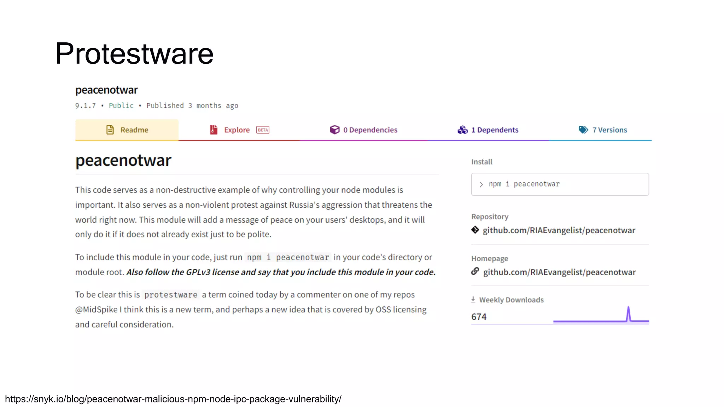Click the npm i peacenotwar install command box

pos(560,184)
